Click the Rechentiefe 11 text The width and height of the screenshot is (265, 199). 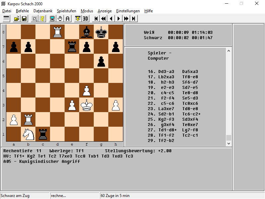pyautogui.click(x=22, y=151)
